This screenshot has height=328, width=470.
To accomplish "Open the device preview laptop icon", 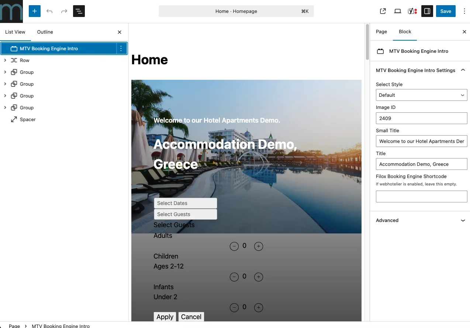I will (x=398, y=11).
